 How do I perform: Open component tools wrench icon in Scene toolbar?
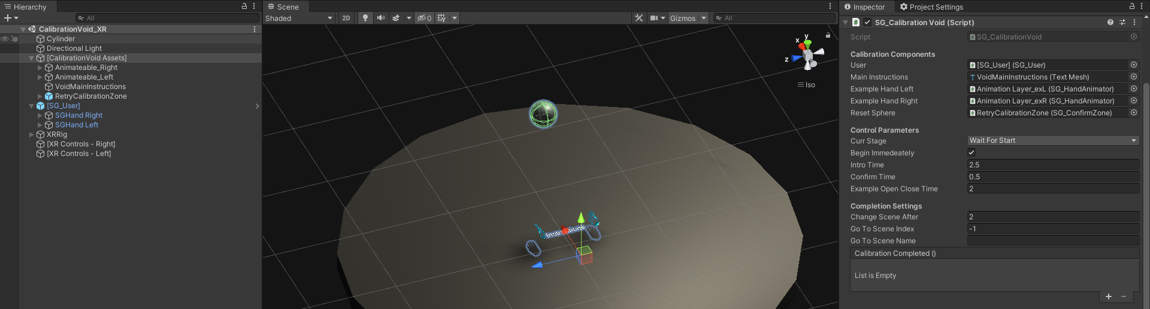639,18
